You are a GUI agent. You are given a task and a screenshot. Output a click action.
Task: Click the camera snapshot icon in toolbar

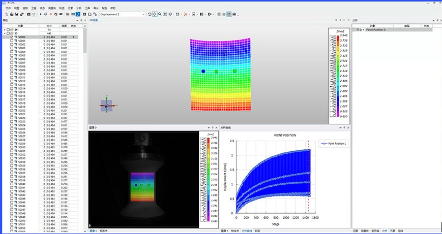pyautogui.click(x=27, y=14)
